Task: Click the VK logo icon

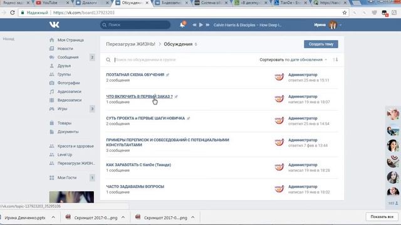Action: [55, 24]
